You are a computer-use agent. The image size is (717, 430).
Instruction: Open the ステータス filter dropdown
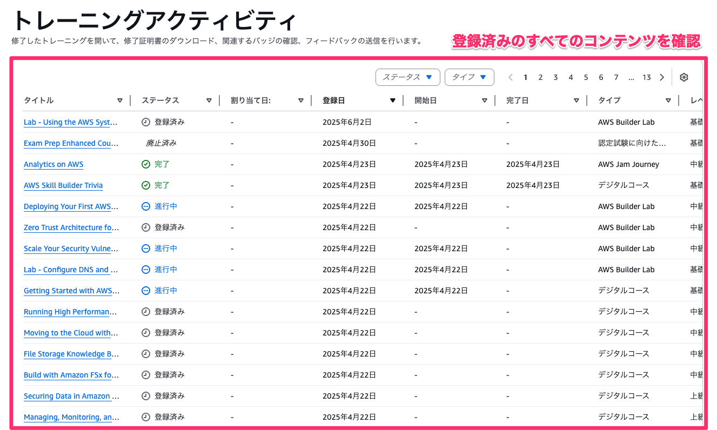(x=408, y=77)
